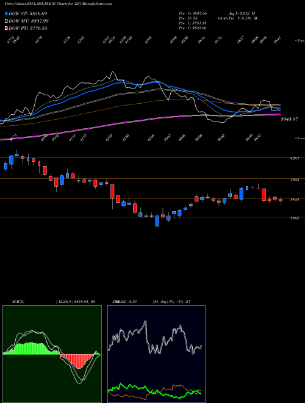Click the 3043.97 price label on EMA chart

289,119
